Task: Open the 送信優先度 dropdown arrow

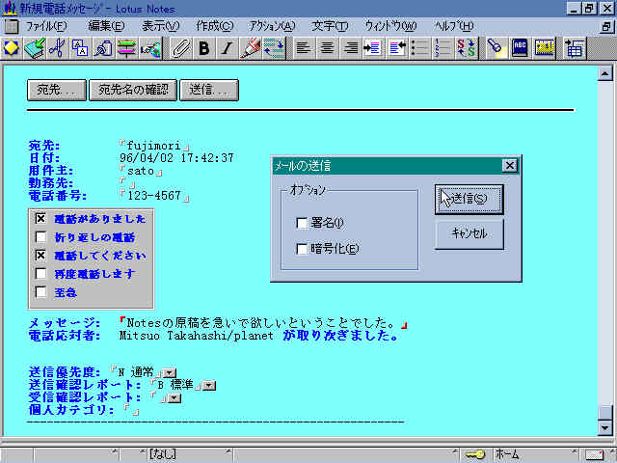Action: [x=170, y=372]
